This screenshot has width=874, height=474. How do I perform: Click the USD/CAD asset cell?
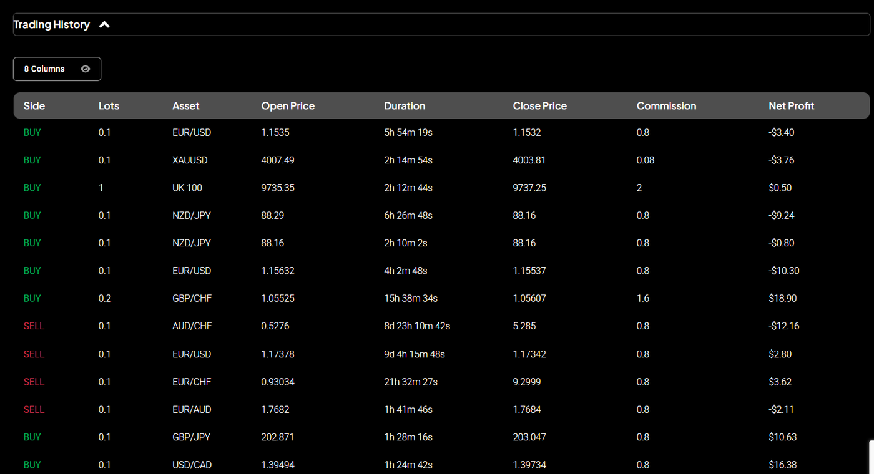coord(192,465)
